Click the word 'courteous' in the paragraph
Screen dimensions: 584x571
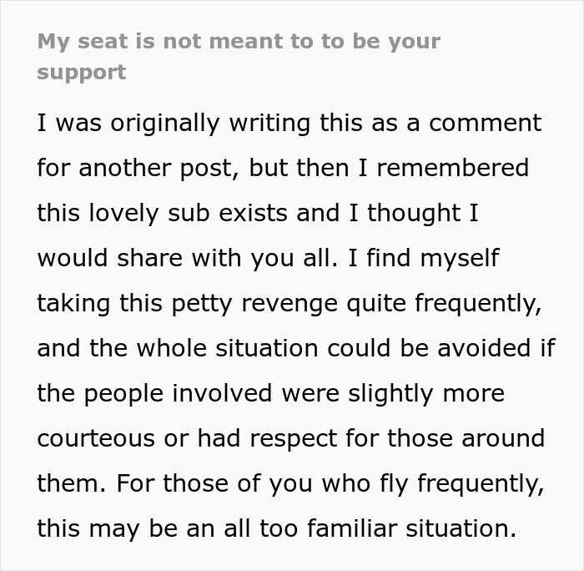point(96,439)
